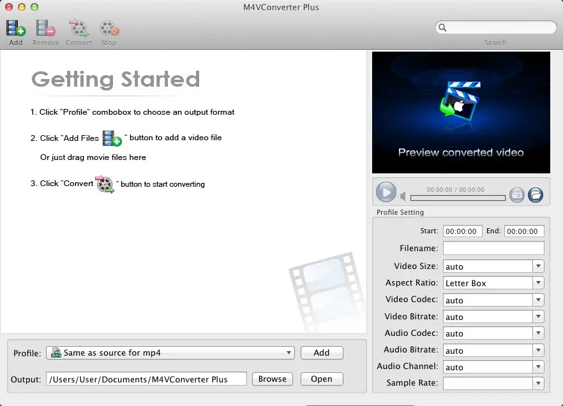Click the Filename input field
The width and height of the screenshot is (563, 406).
(493, 248)
